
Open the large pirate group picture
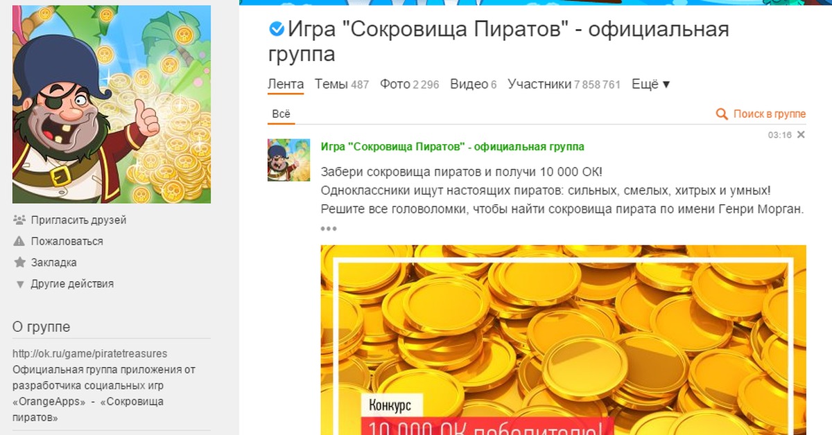(x=112, y=105)
